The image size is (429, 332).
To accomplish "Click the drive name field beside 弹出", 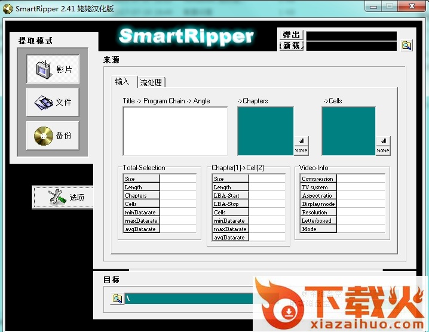I will coord(351,36).
